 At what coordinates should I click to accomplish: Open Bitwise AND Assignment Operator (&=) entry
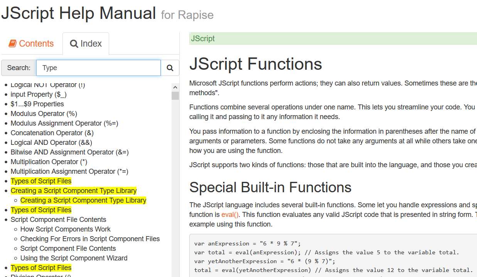[x=69, y=152]
